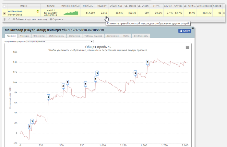Sort by the Ср. участн column header
Screen dimensions: 227x147
(143, 6)
